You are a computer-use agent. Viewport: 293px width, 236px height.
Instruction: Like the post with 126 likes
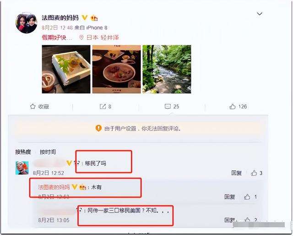coord(233,106)
